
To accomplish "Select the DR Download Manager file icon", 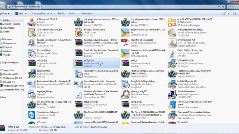I will (x=172, y=22).
